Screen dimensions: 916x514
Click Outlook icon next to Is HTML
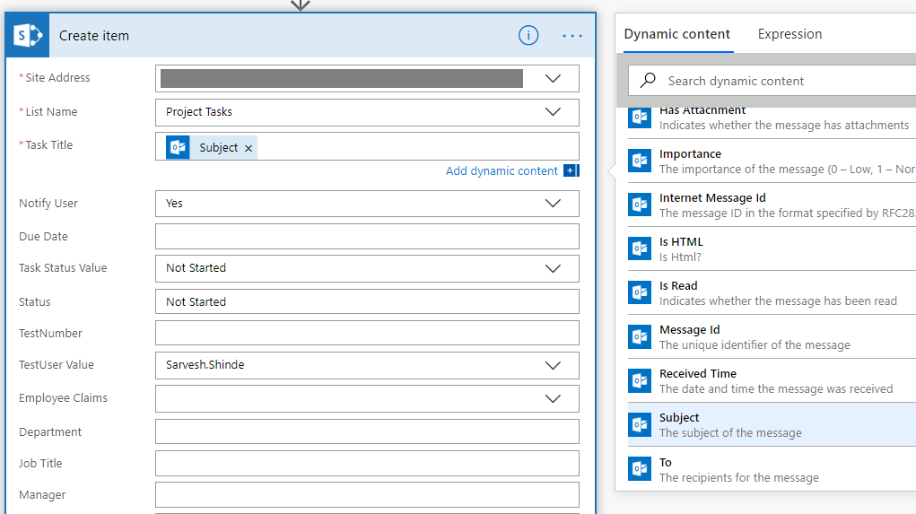pyautogui.click(x=640, y=248)
